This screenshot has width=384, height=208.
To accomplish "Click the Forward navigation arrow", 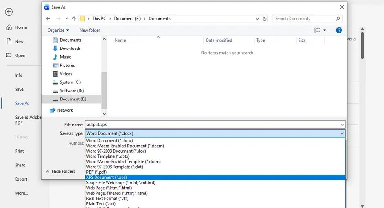I will tap(59, 19).
